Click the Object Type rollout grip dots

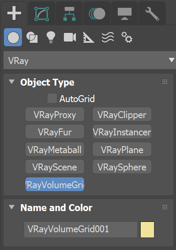(x=165, y=82)
